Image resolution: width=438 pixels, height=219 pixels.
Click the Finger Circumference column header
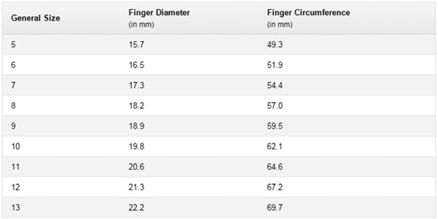[x=308, y=13]
